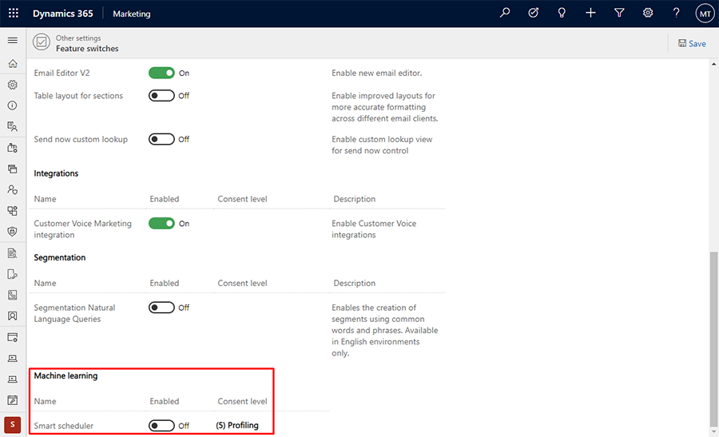Click the Enable Customer Voice integrations description
Viewport: 719px width, 437px height.
pos(374,228)
